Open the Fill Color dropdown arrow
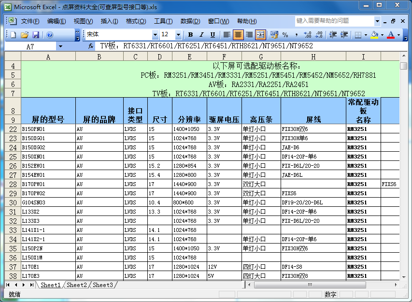This screenshot has height=302, width=412. 382,35
